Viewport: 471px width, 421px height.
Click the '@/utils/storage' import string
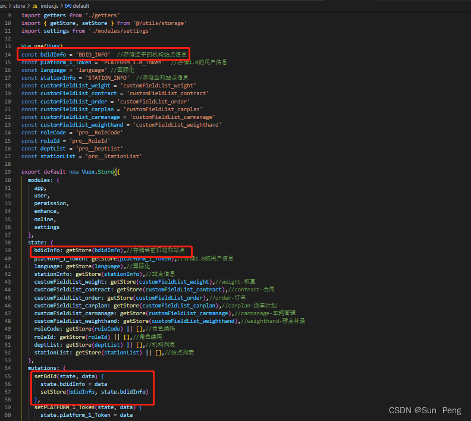point(160,23)
